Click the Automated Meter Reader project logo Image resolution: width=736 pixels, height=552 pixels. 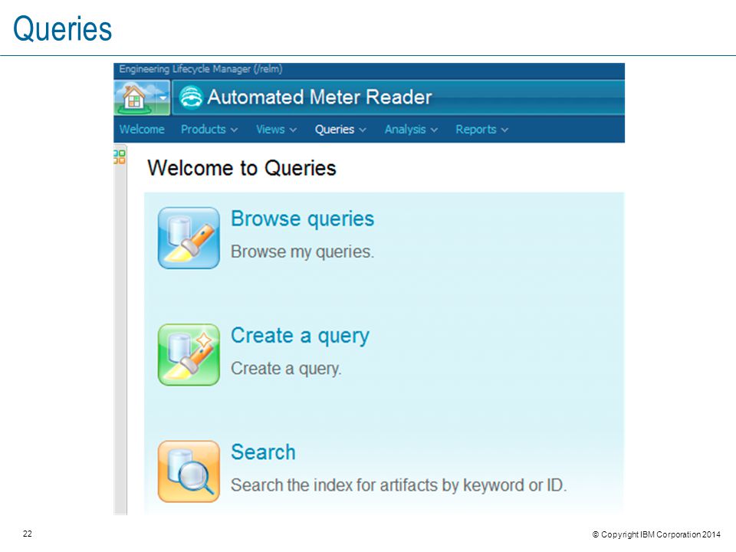coord(191,97)
